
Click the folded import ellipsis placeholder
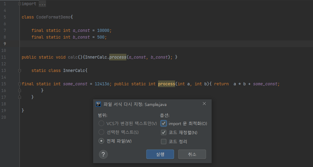[x=42, y=4]
